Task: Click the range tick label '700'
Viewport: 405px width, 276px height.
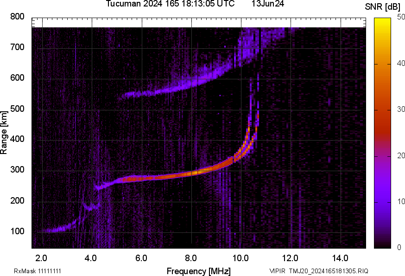Action: click(17, 47)
